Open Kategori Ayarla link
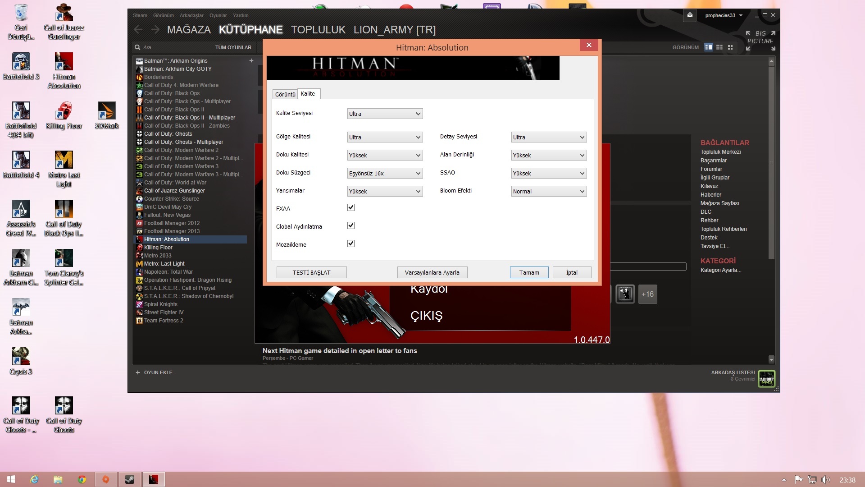 (x=721, y=270)
